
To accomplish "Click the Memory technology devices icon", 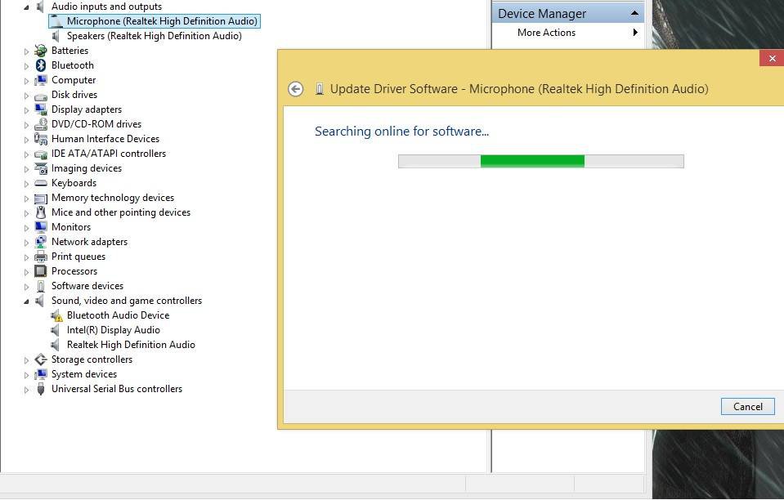I will pos(41,199).
